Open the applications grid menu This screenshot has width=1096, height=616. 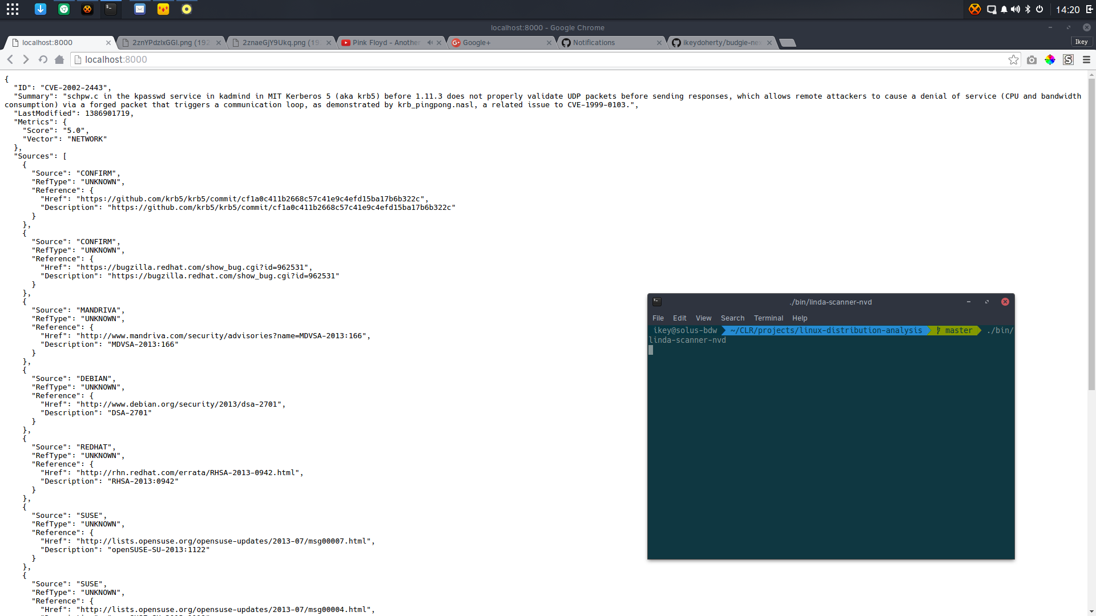coord(13,9)
